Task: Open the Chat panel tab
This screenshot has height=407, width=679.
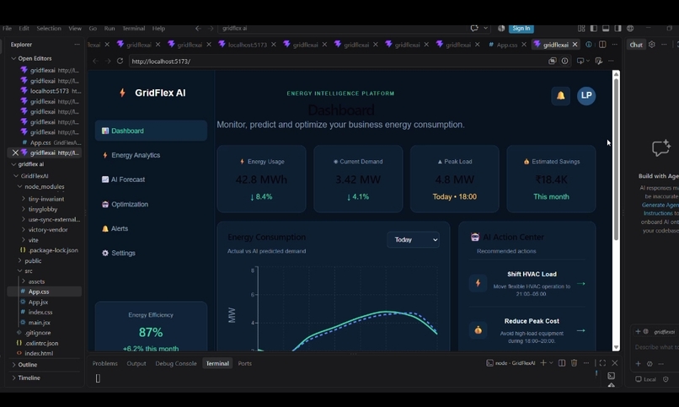Action: click(x=636, y=45)
